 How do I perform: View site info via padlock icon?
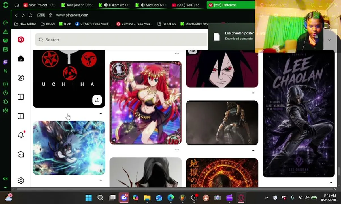50,15
